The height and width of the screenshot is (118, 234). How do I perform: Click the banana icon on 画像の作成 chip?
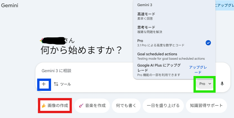[x=43, y=105]
